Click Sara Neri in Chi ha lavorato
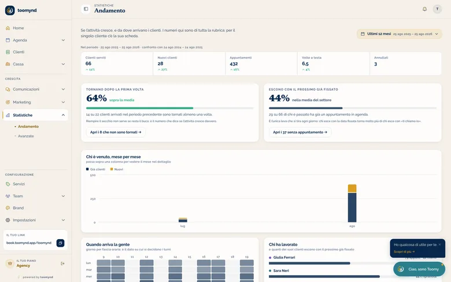 tap(281, 271)
